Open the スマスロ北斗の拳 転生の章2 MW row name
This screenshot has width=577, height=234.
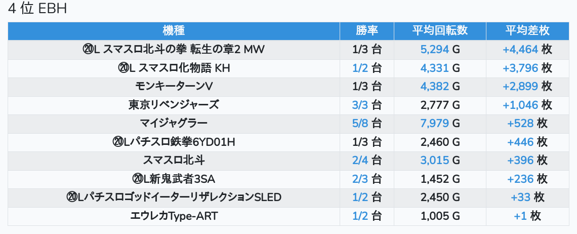(174, 49)
